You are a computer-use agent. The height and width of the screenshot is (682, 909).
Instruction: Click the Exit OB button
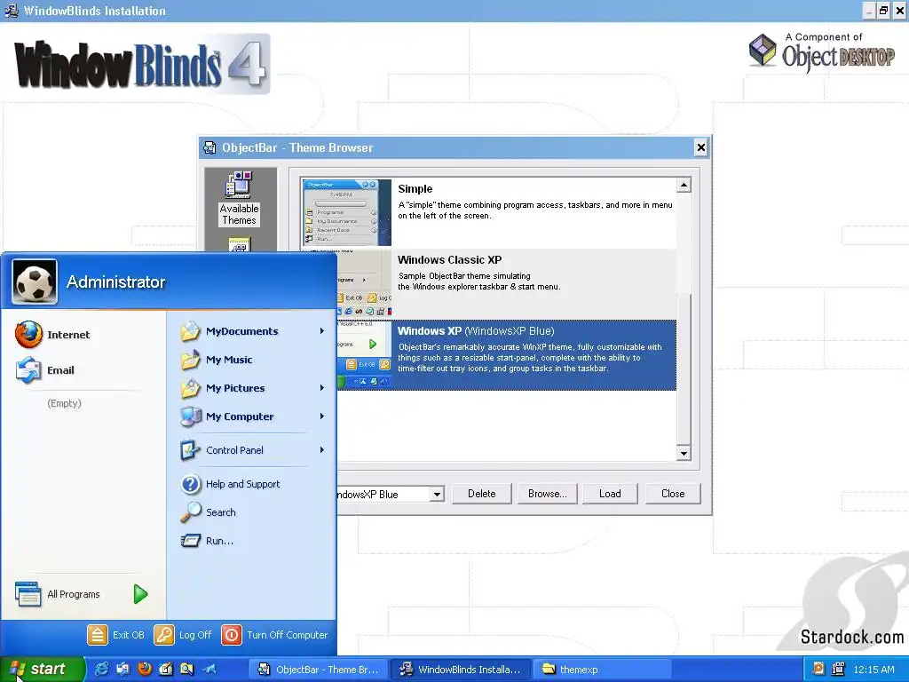point(115,635)
